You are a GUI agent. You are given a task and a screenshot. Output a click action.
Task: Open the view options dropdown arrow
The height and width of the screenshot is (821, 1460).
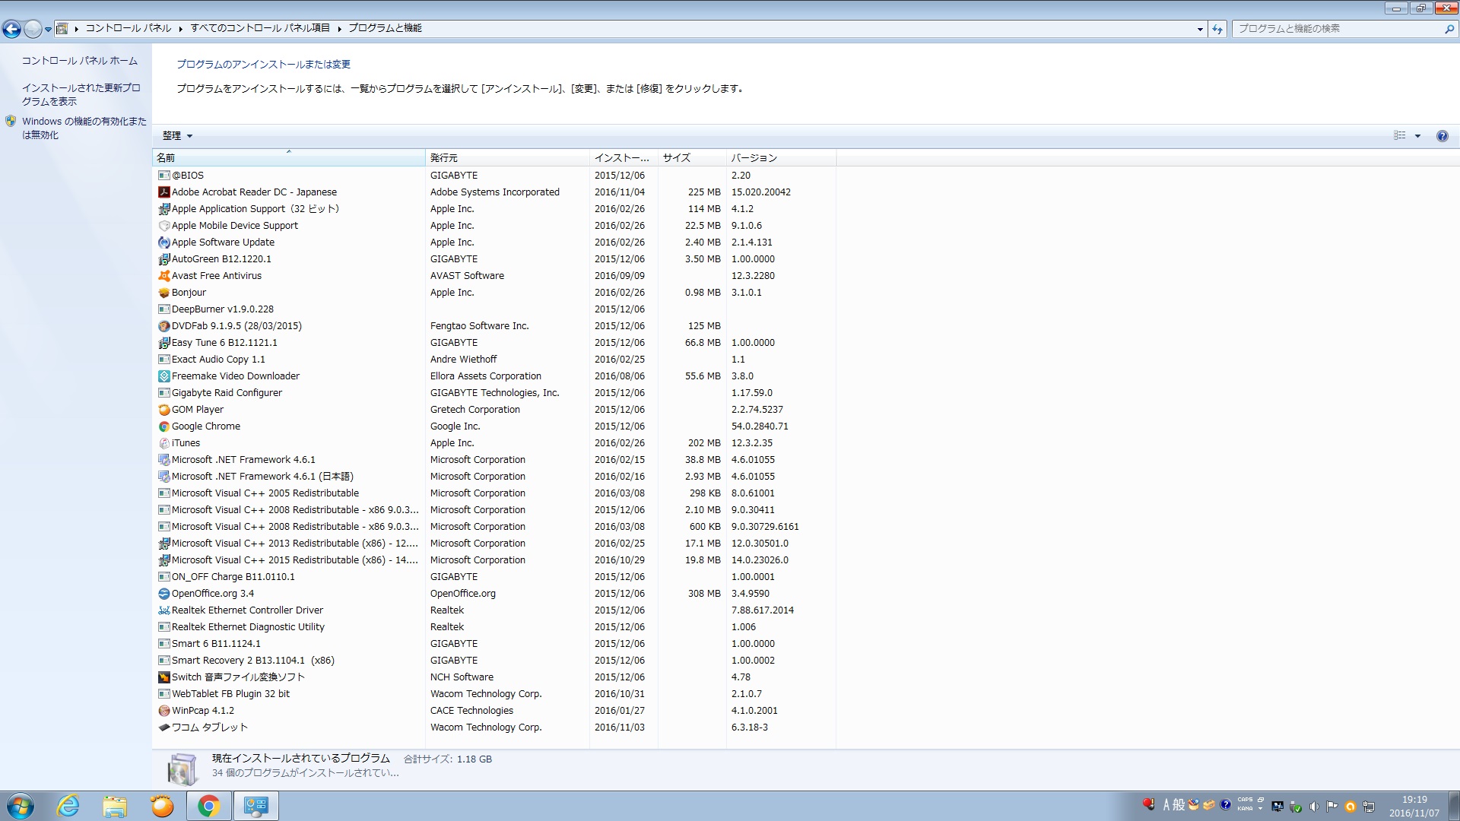pos(1417,136)
